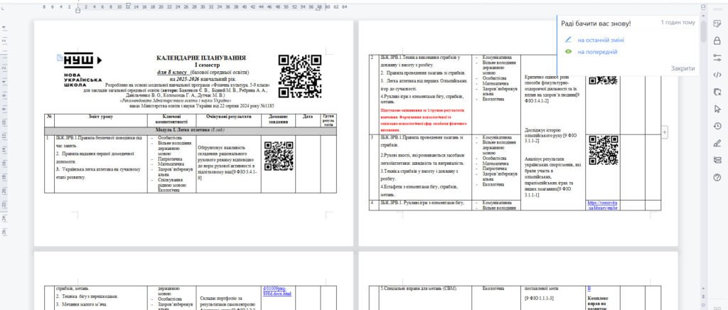Go to previous position "на попередній"
Viewport: 728px width, 310px height.
point(596,52)
